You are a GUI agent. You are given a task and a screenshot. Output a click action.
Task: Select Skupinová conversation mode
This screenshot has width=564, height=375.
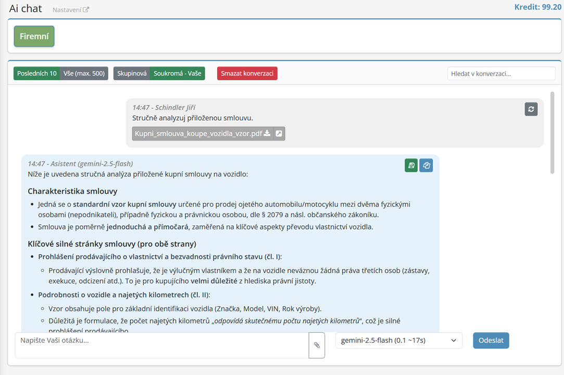pos(132,73)
